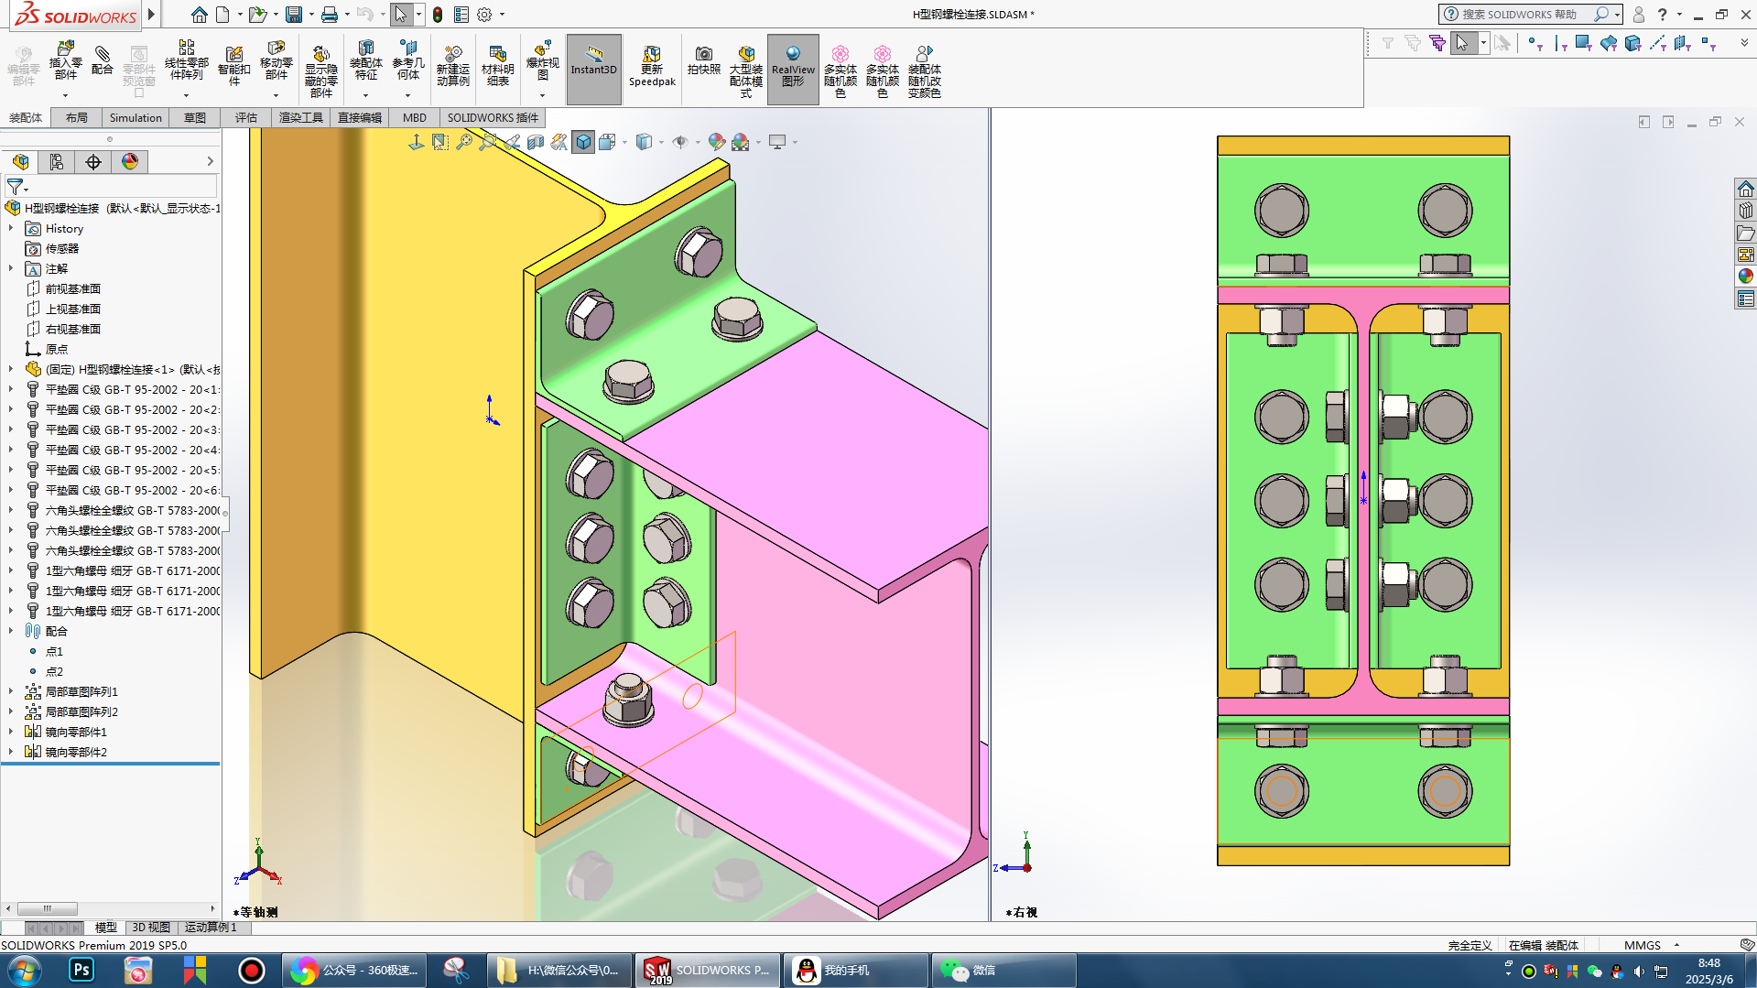Click the Windows Start button
This screenshot has width=1757, height=988.
(x=25, y=970)
